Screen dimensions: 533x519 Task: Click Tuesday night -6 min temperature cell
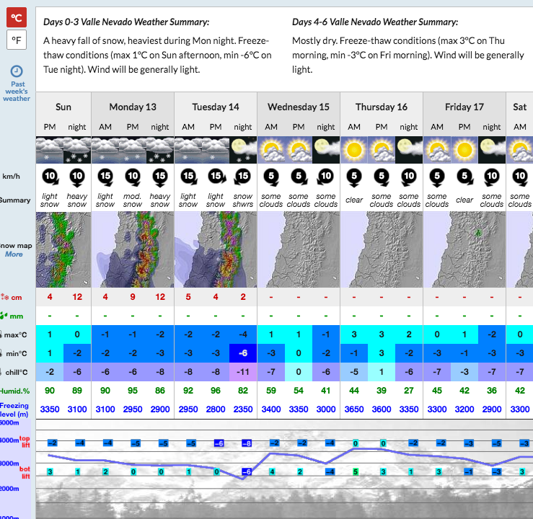tap(243, 353)
